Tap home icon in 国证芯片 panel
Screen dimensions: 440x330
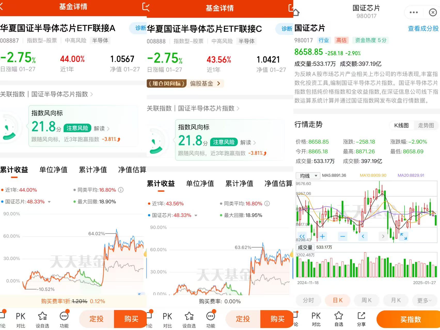pyautogui.click(x=296, y=12)
